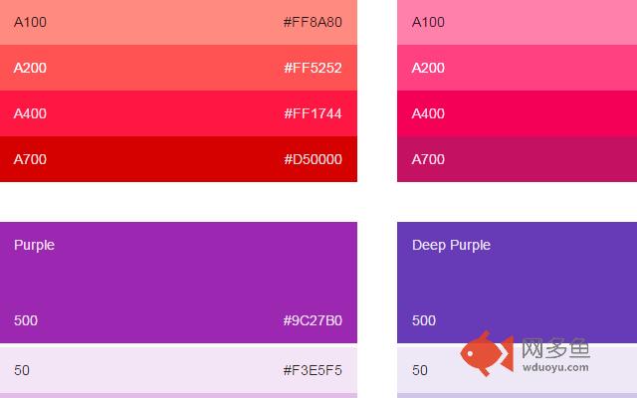Click the orange fish logo icon

tap(487, 355)
